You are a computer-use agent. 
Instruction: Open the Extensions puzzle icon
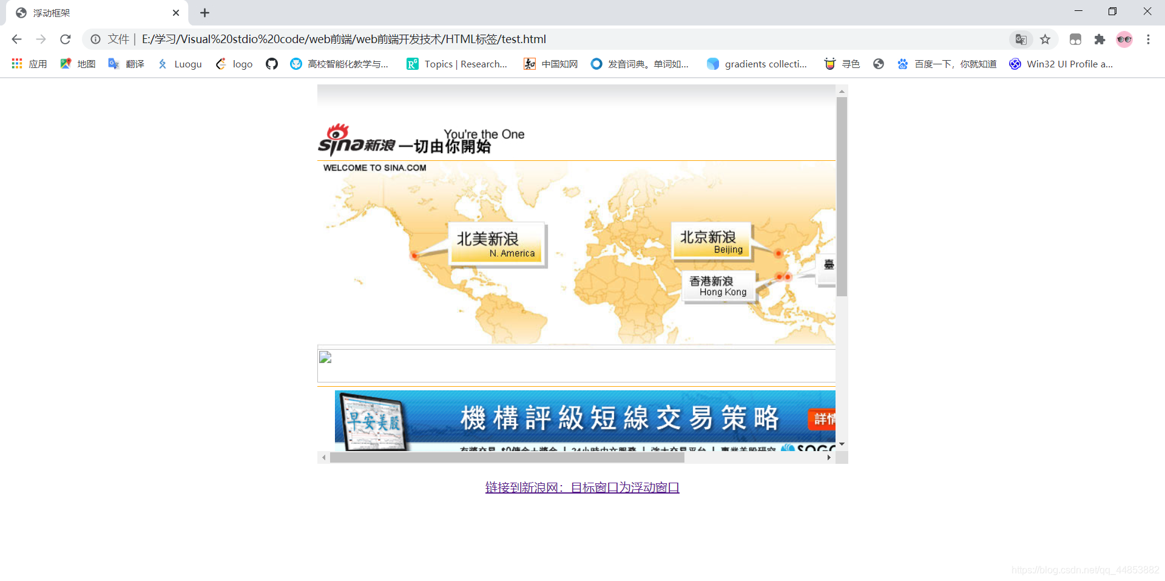point(1099,39)
